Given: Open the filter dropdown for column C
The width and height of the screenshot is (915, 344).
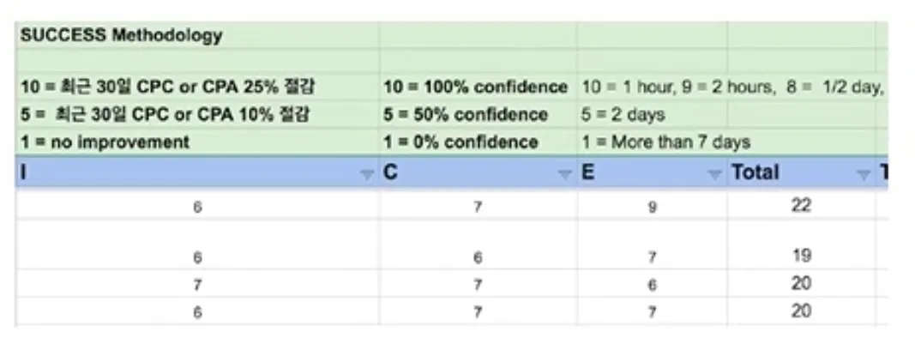Looking at the screenshot, I should [564, 174].
